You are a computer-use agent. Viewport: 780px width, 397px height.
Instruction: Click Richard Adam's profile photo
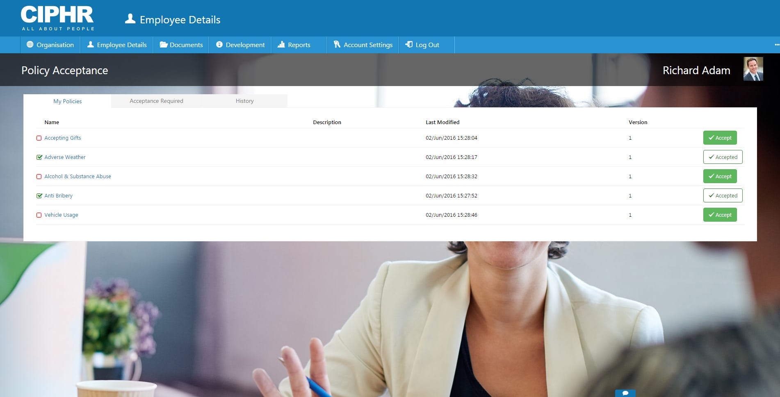click(x=753, y=69)
